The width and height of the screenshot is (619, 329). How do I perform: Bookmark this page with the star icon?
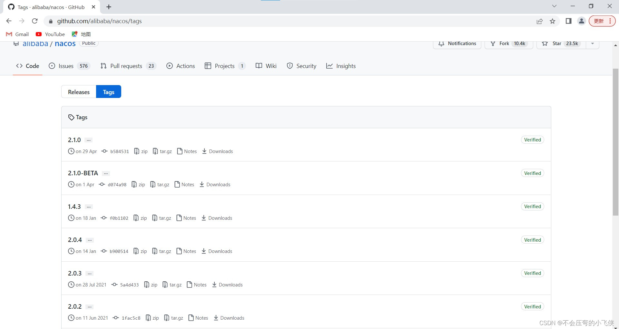click(553, 21)
